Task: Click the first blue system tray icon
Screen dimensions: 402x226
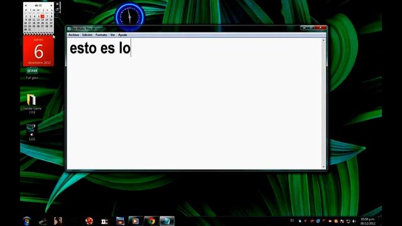Action: click(x=300, y=221)
